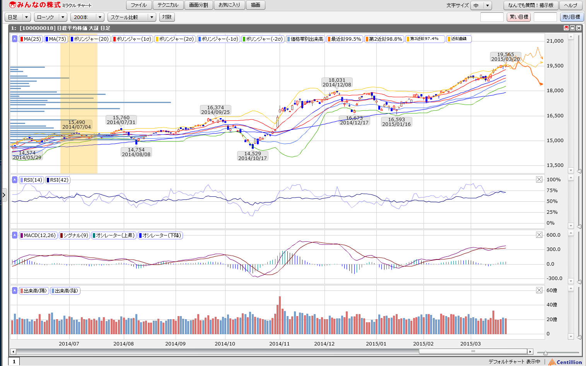Toggle the ボリンジャー(2σ) band visibility
The width and height of the screenshot is (586, 366).
tap(174, 39)
